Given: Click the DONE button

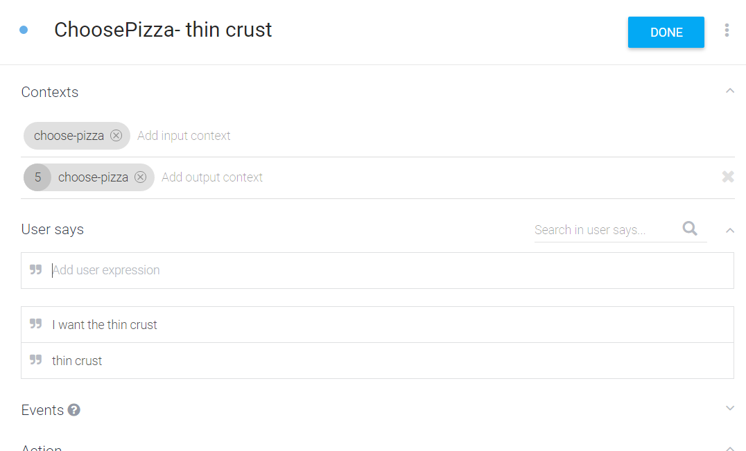Looking at the screenshot, I should (x=666, y=33).
